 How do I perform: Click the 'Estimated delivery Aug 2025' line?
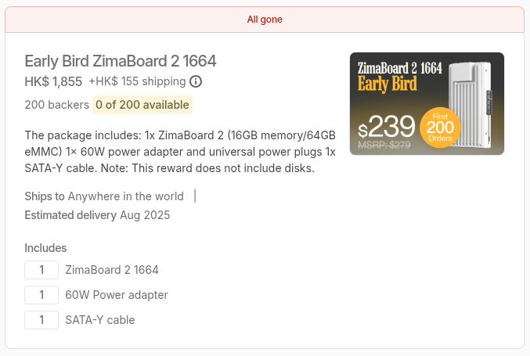[x=97, y=215]
